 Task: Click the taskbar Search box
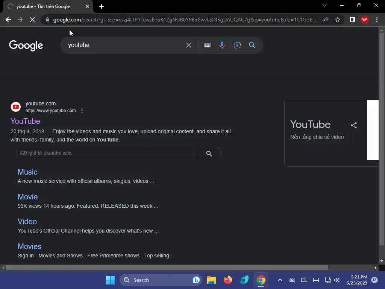pyautogui.click(x=161, y=280)
